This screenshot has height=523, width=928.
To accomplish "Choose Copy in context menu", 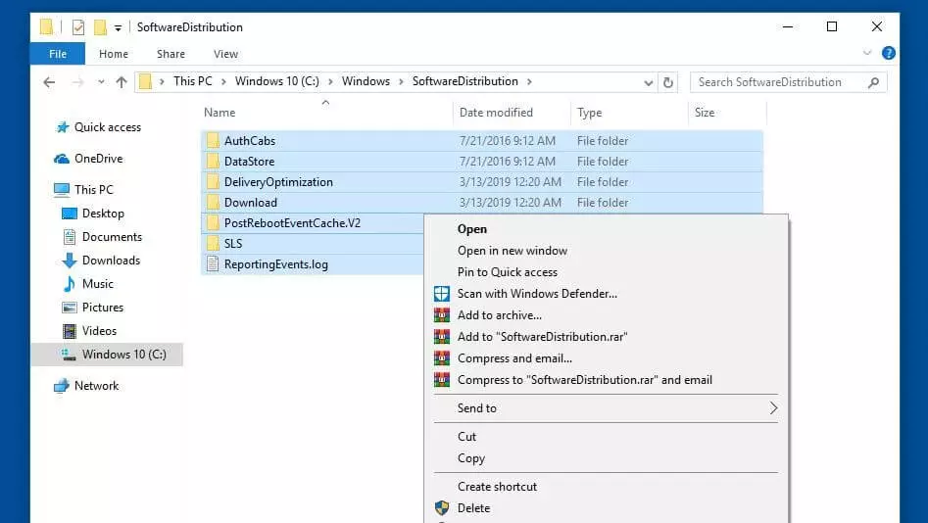I will click(x=606, y=458).
